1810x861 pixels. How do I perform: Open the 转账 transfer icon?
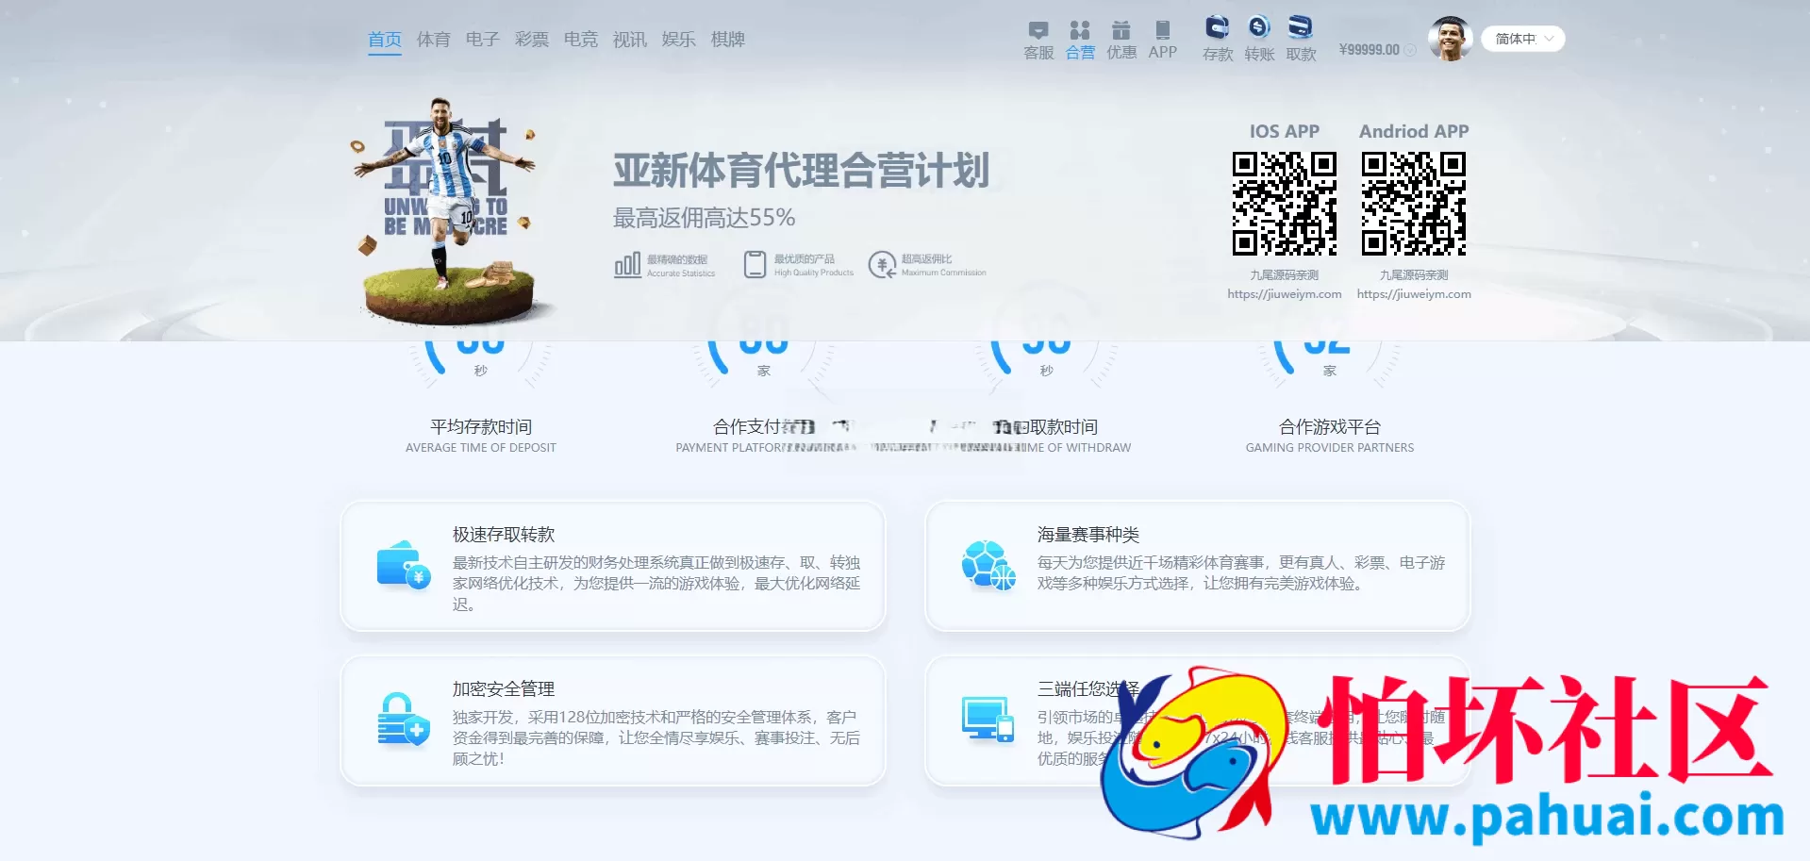pyautogui.click(x=1259, y=39)
